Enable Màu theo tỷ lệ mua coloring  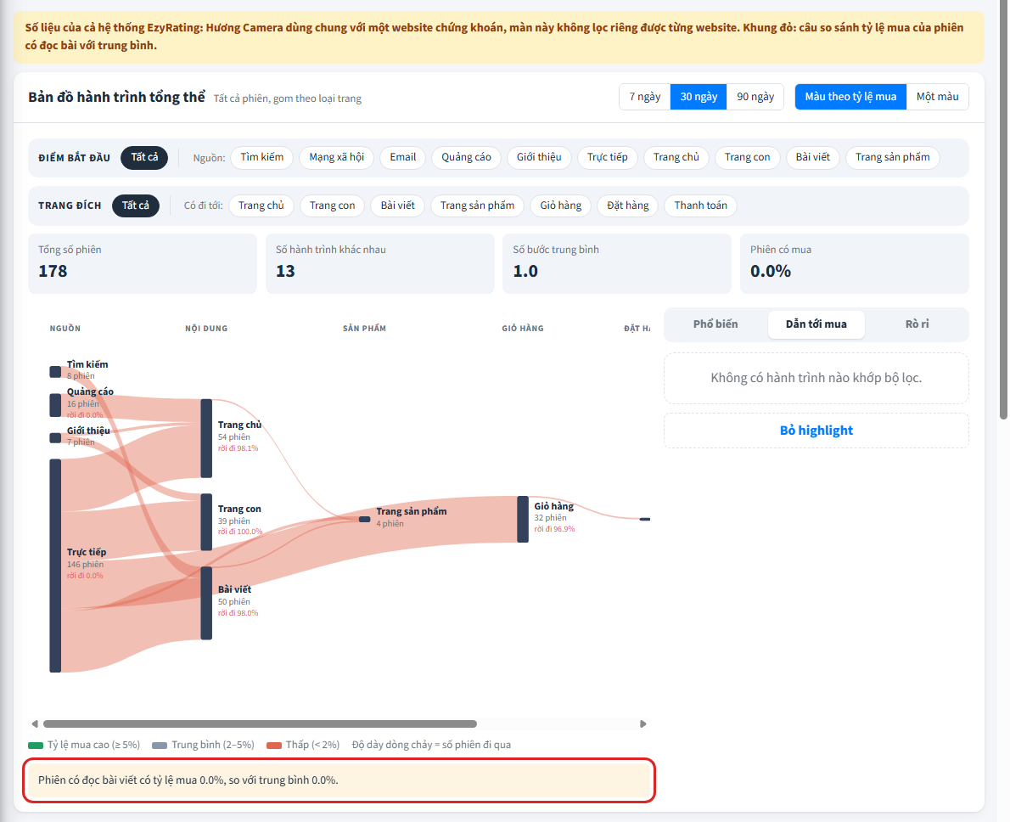(x=851, y=97)
